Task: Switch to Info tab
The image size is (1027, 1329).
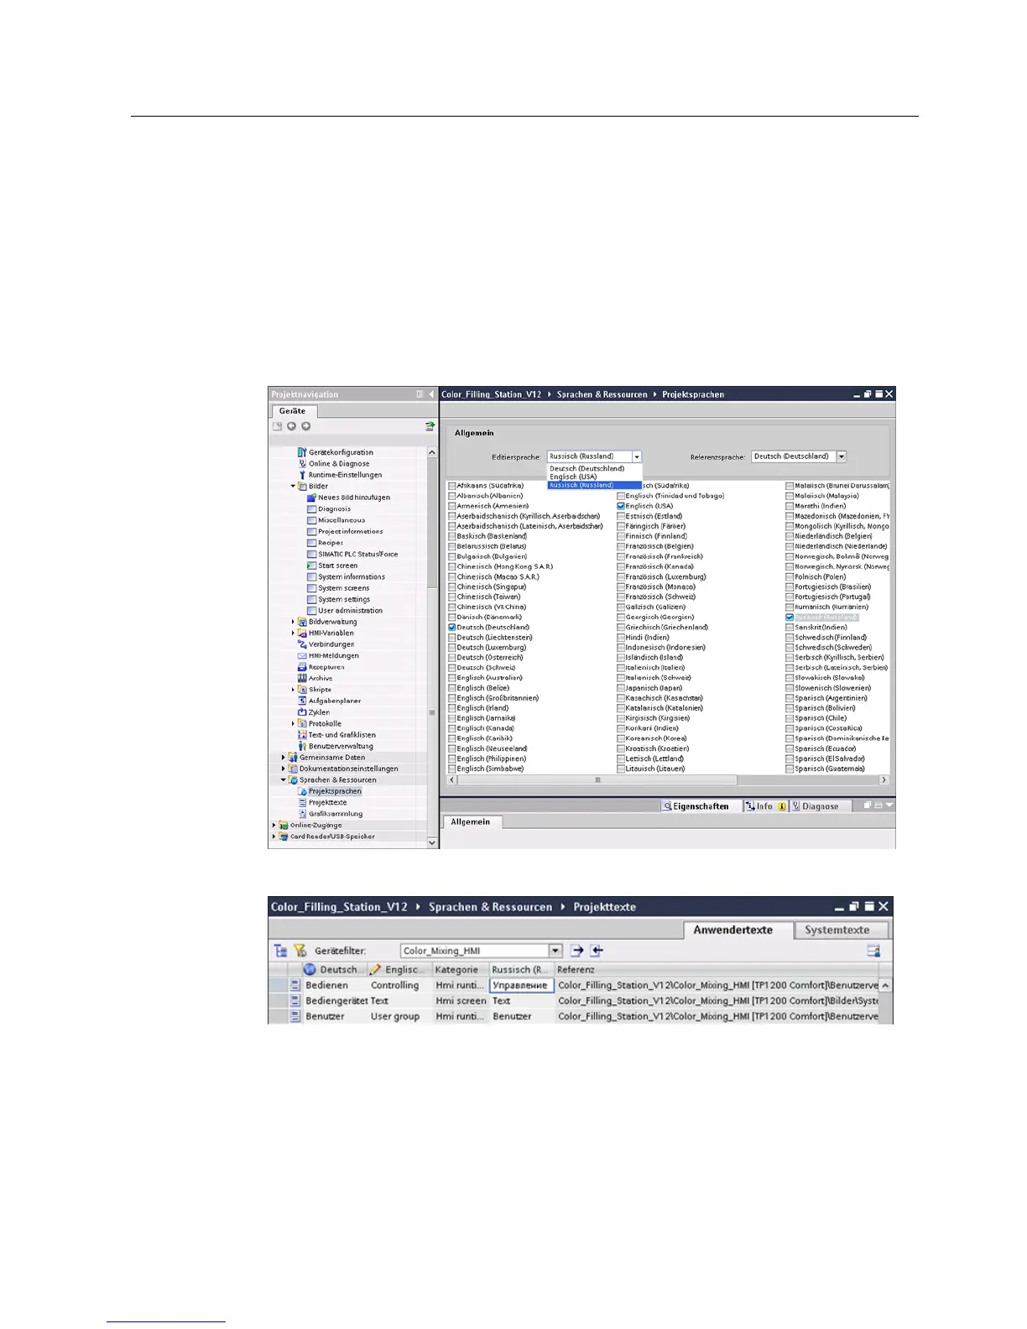Action: pos(765,806)
